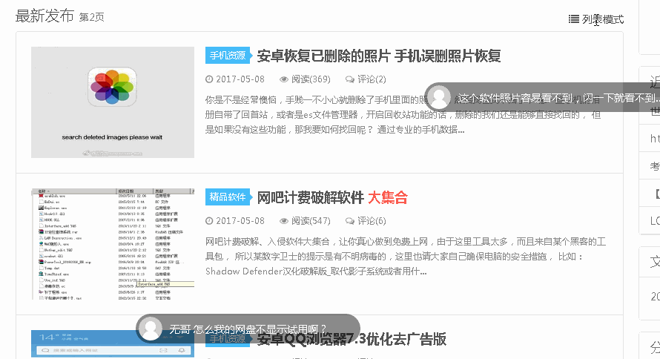Click avatar on the 这个软件照片容易看不到 comment popup
This screenshot has height=359, width=660.
pyautogui.click(x=439, y=98)
